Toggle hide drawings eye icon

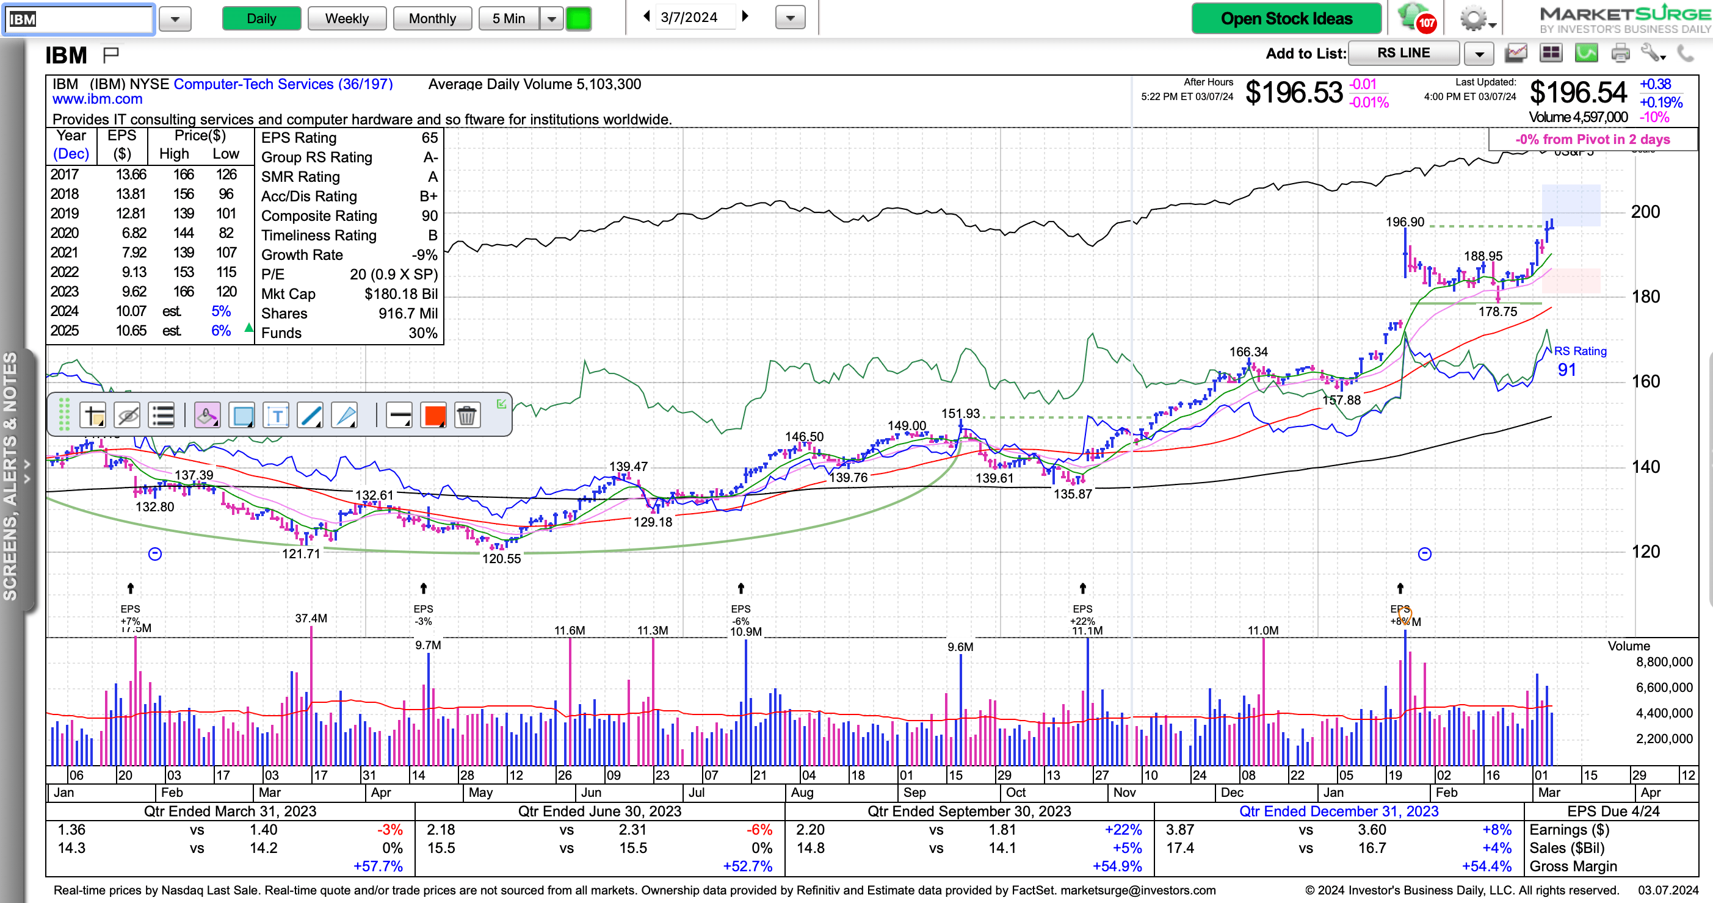127,416
